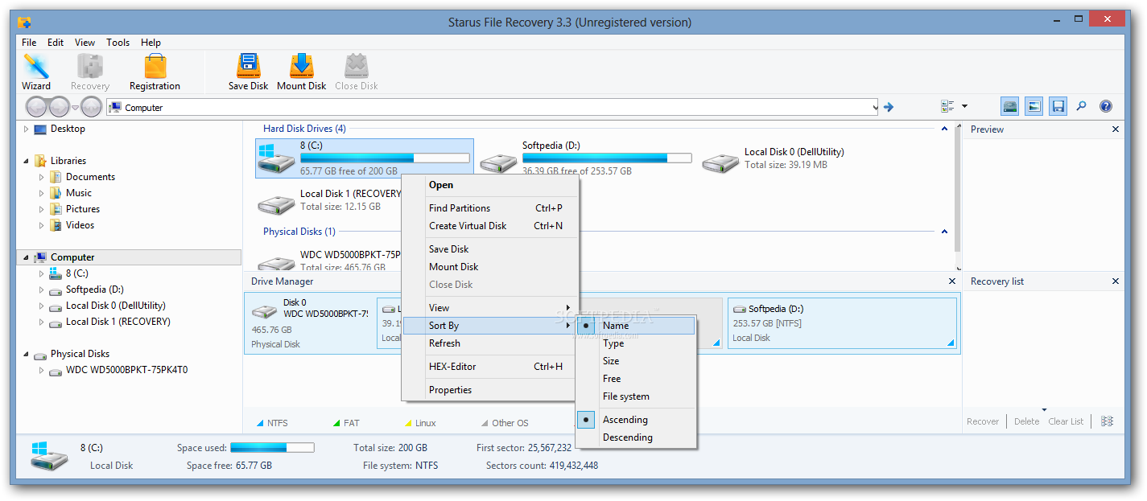
Task: Sort drives by File system
Action: click(635, 396)
